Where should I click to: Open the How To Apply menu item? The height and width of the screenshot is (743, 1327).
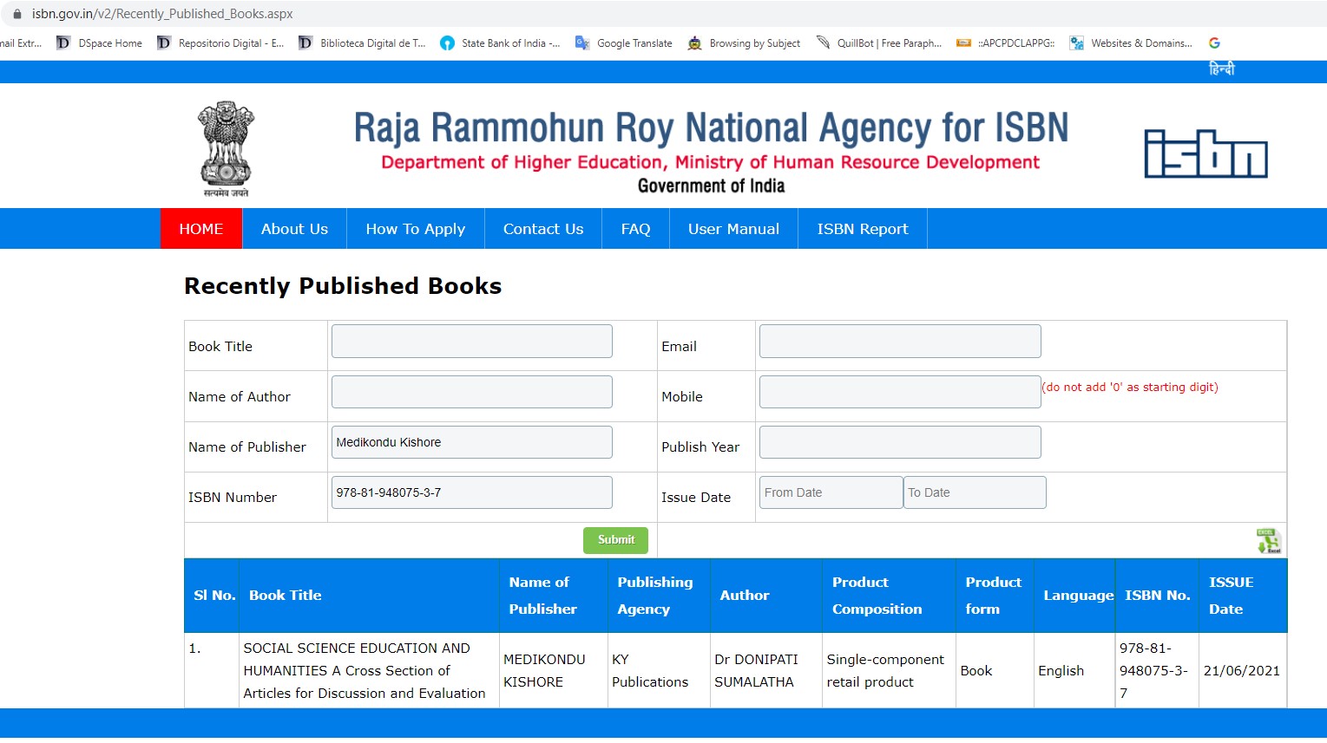pyautogui.click(x=415, y=229)
